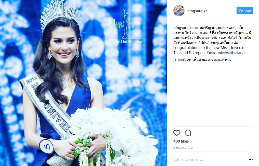Visit commenter janjiration's profile
This screenshot has width=259, height=166.
tap(182, 59)
